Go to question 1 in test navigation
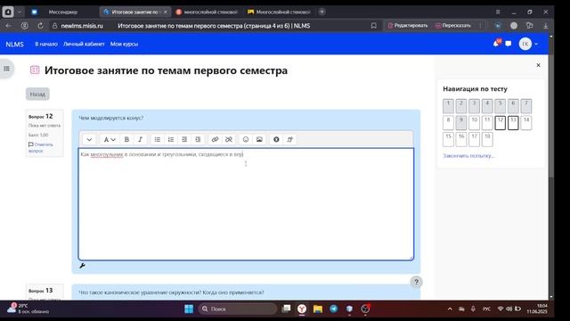The width and height of the screenshot is (570, 321). (448, 106)
